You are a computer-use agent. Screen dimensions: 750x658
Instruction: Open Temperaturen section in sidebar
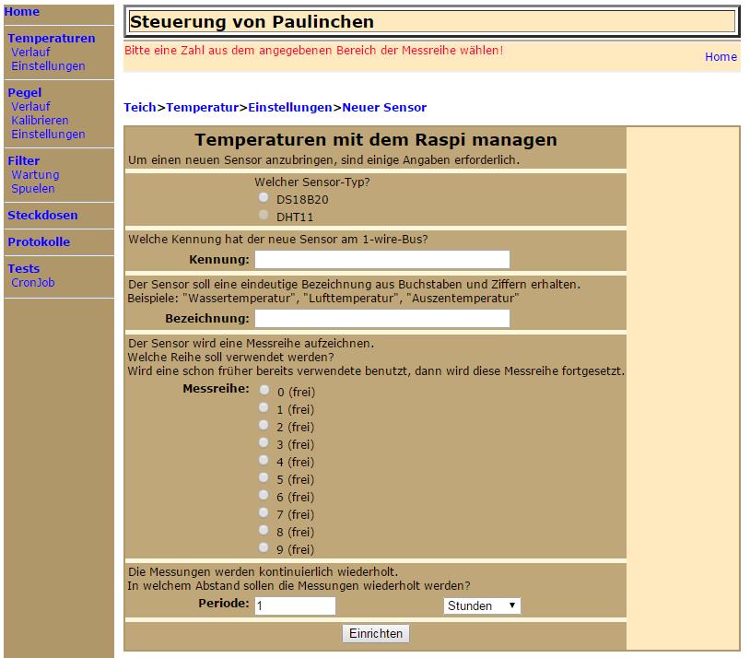click(x=51, y=39)
